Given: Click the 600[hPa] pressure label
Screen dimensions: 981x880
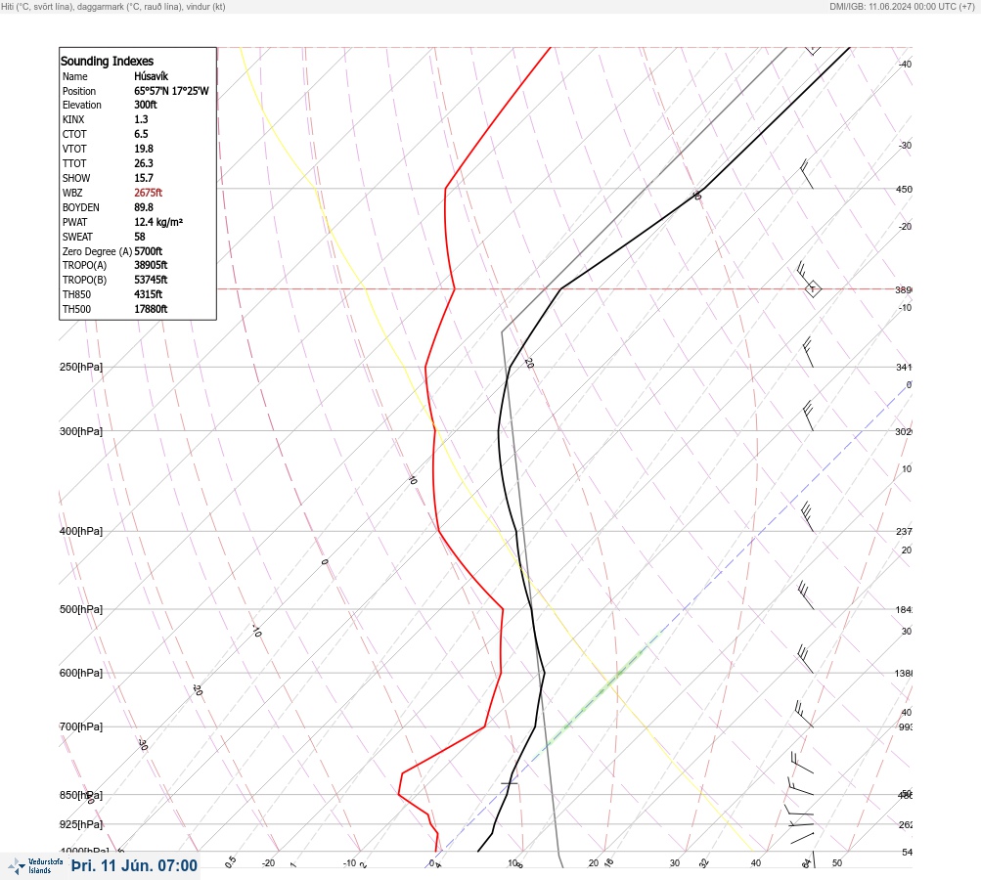Looking at the screenshot, I should (x=81, y=673).
